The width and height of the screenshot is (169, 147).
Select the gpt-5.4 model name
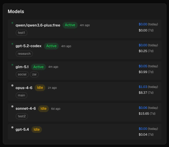pos(22,130)
